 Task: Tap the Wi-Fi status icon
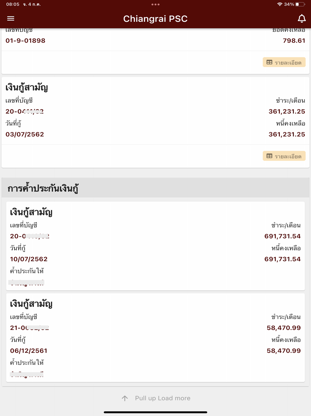(280, 4)
